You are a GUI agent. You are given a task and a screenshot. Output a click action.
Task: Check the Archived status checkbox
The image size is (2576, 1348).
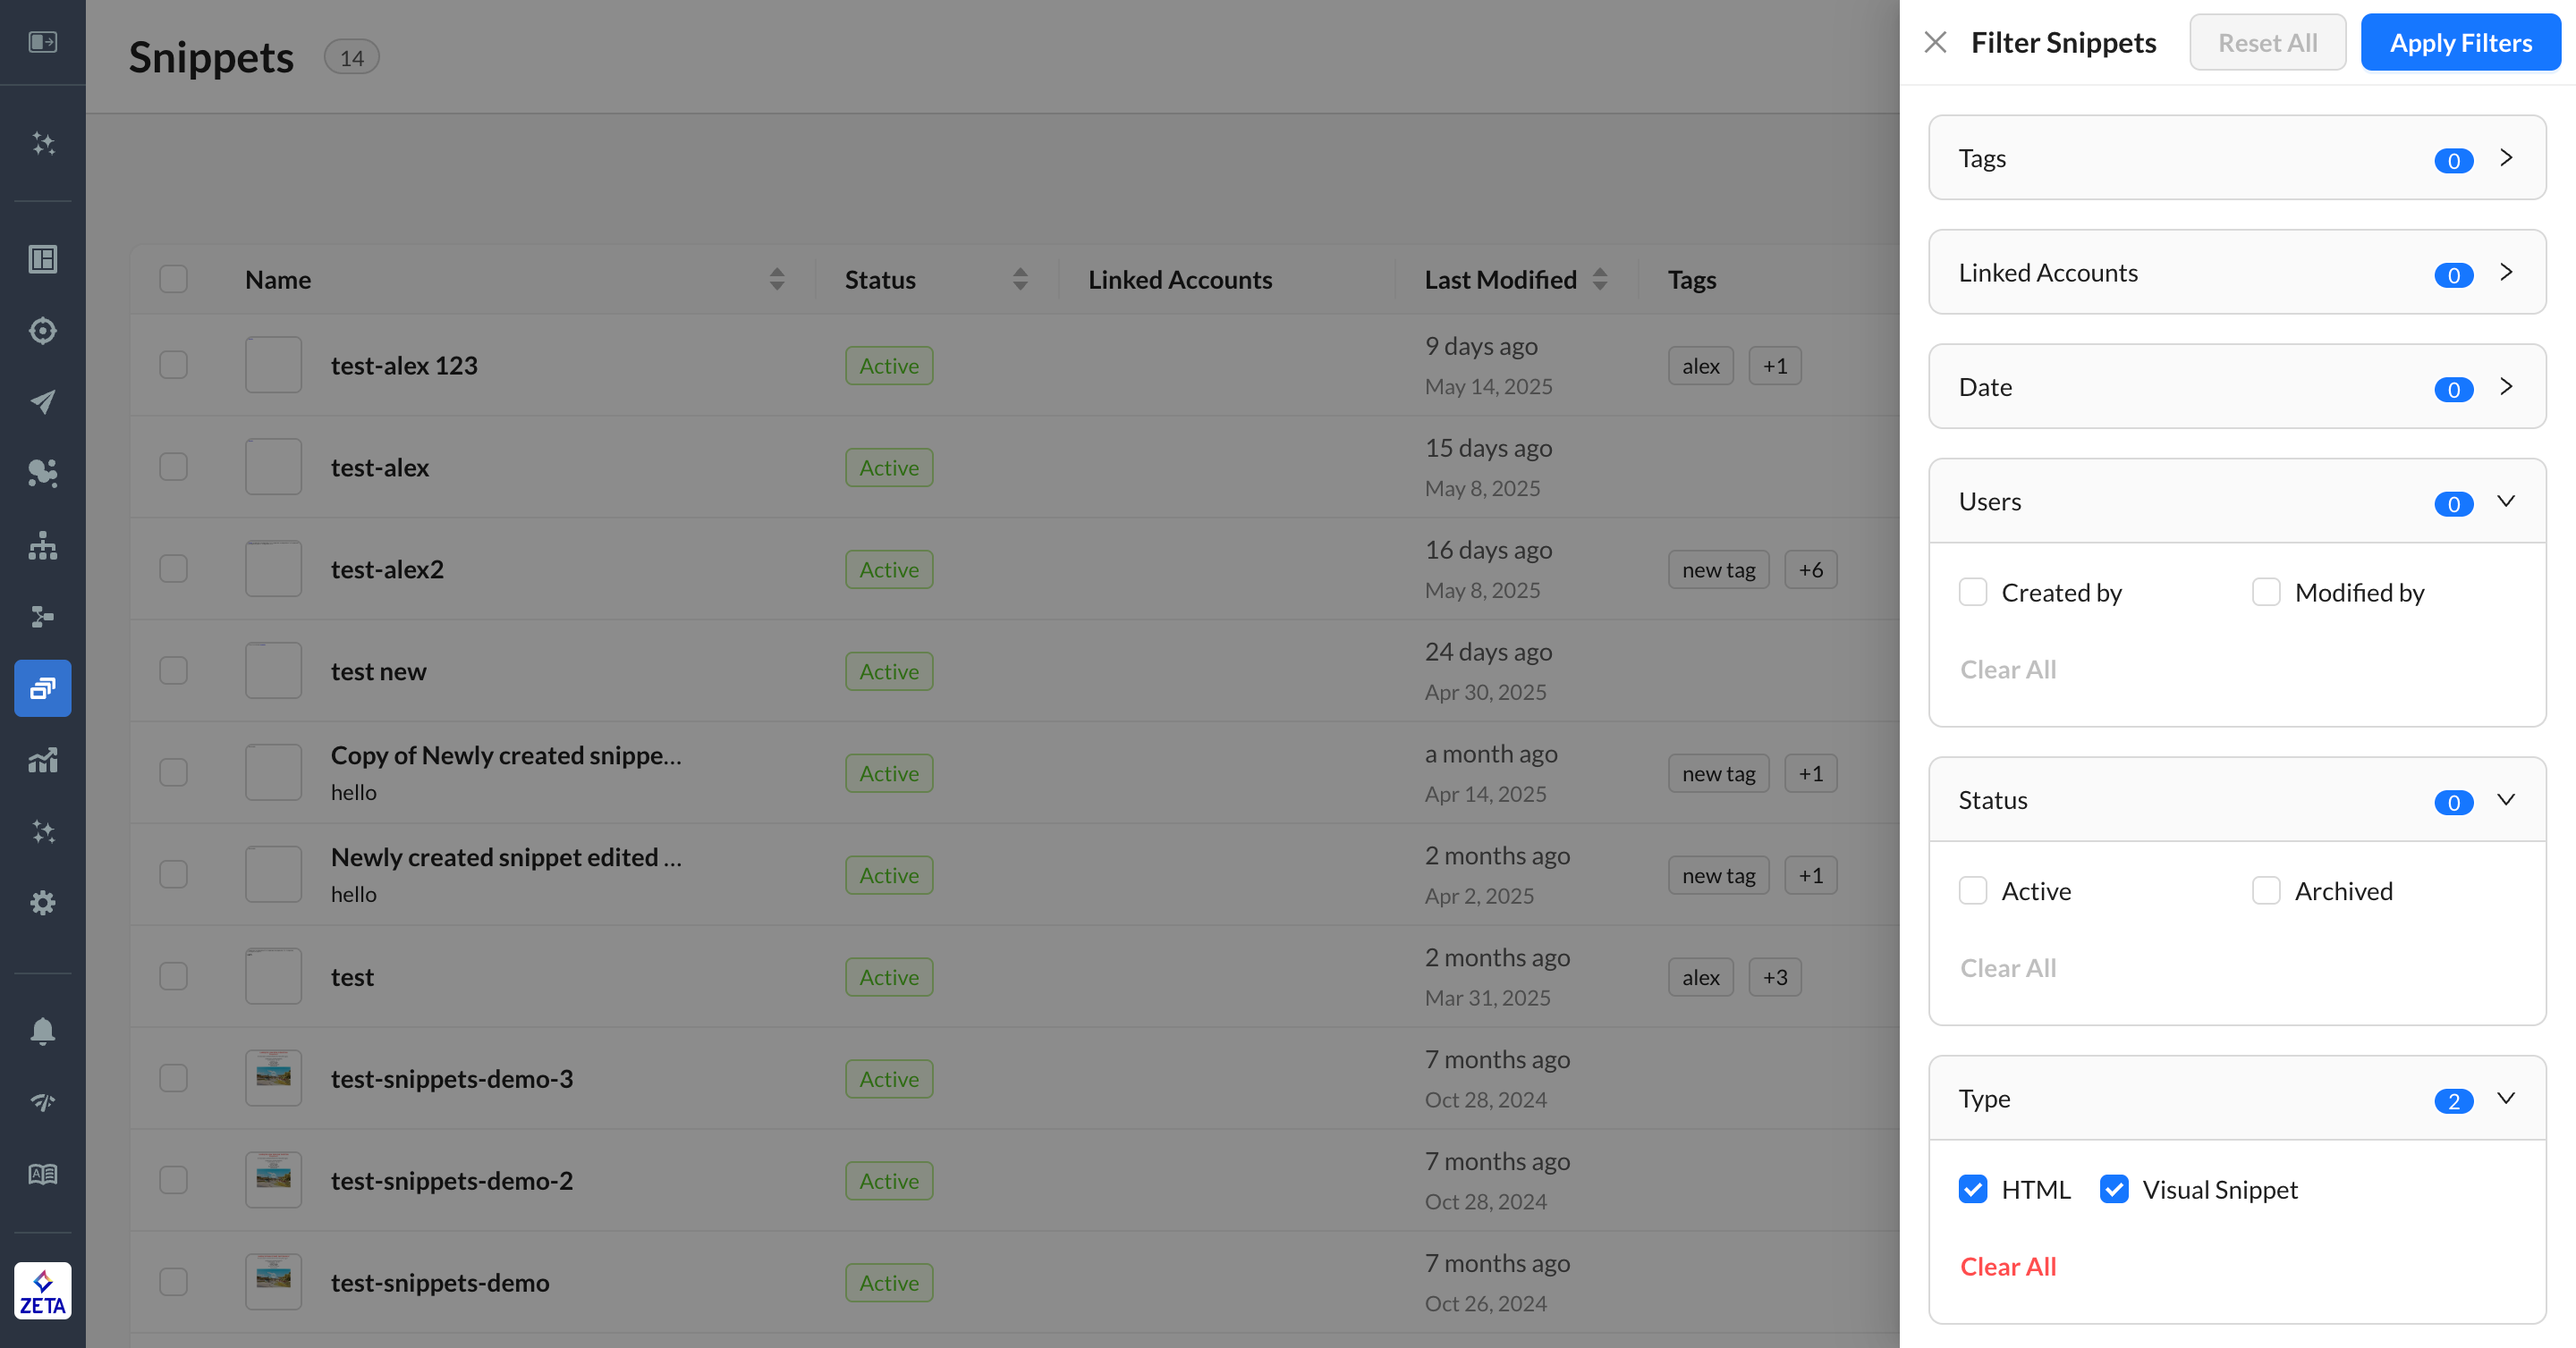2265,890
